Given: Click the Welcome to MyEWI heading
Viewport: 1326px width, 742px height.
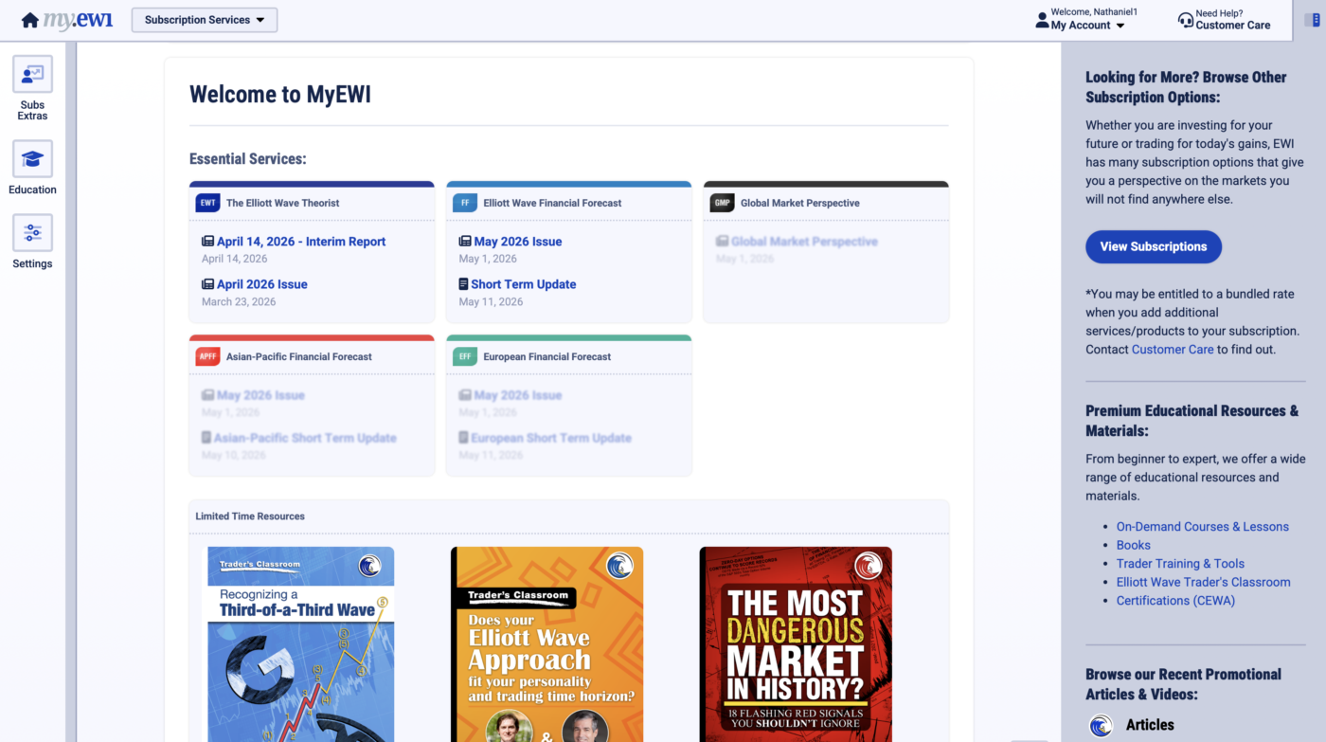Looking at the screenshot, I should pos(280,94).
